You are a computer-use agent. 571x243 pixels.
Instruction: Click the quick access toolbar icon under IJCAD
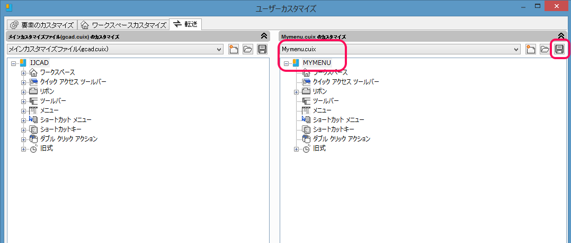point(33,82)
